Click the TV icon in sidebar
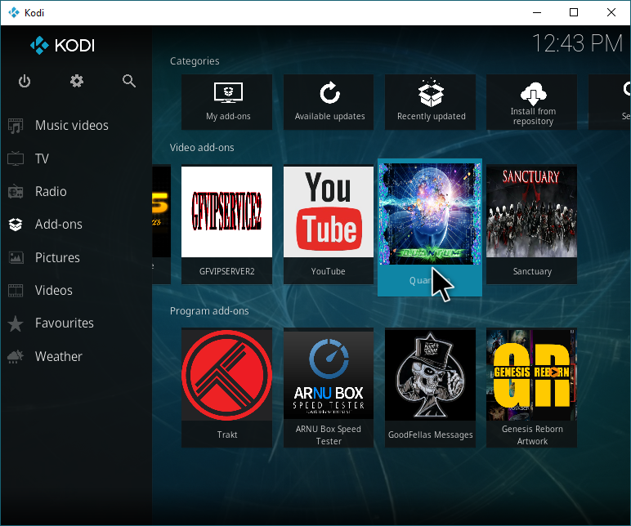 click(x=16, y=158)
